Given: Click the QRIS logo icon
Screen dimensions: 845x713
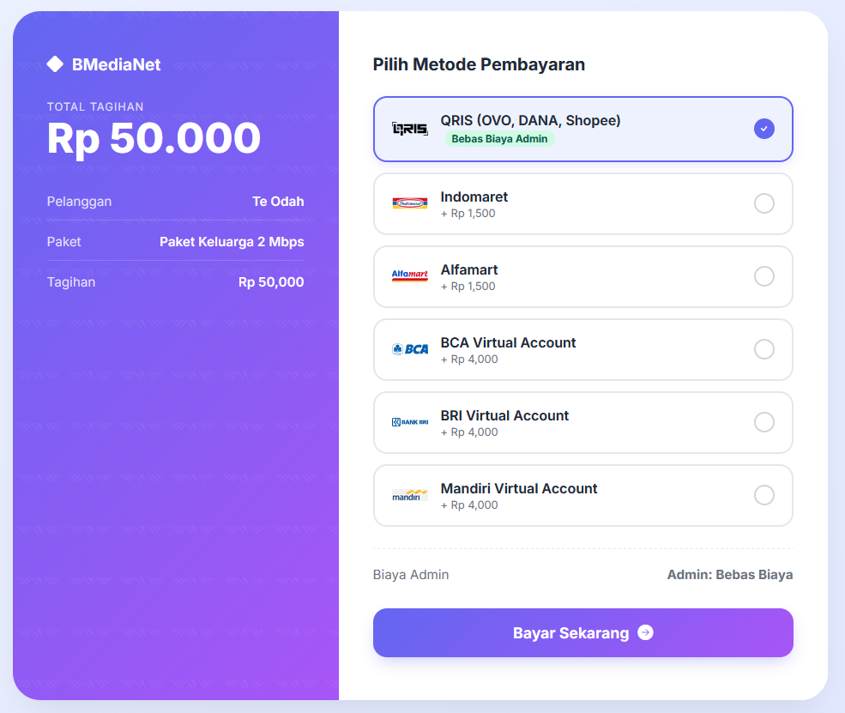Looking at the screenshot, I should 409,129.
